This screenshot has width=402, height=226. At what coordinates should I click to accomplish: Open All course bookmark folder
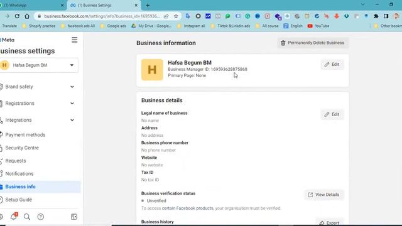click(267, 26)
